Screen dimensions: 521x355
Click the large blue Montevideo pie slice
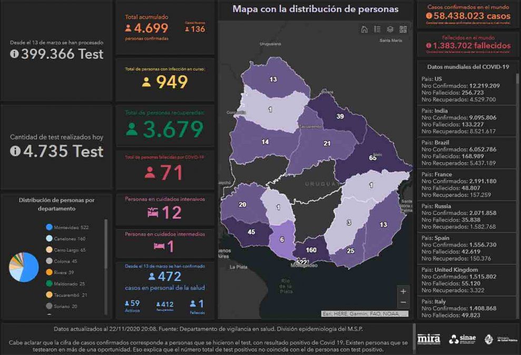[x=30, y=268]
